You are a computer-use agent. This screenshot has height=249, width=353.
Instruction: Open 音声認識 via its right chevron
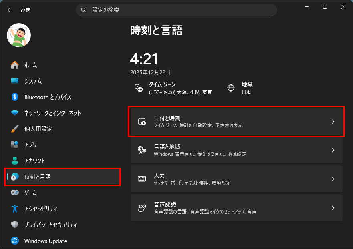tap(333, 208)
